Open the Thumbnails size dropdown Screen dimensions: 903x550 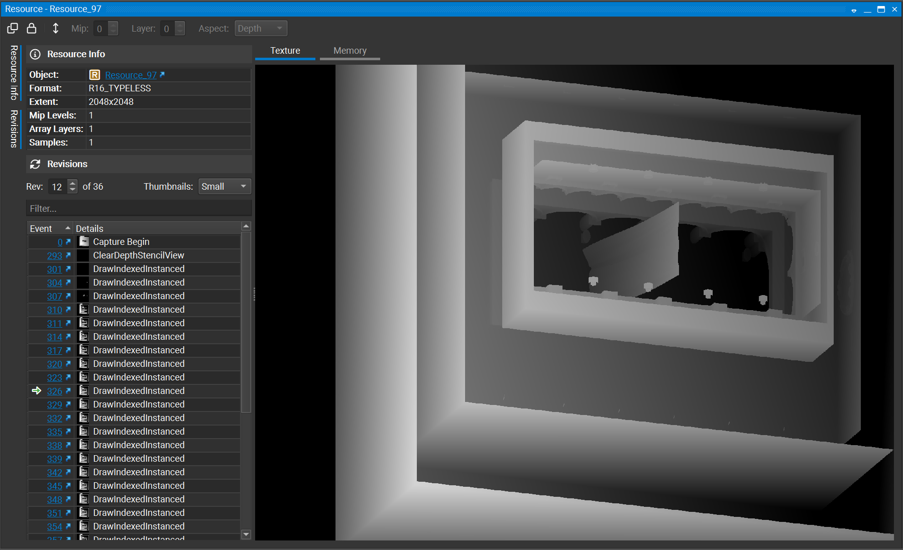[224, 186]
